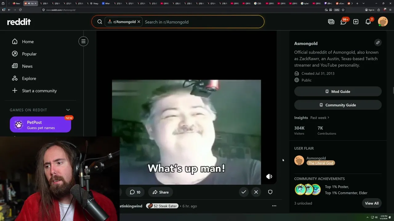Screen dimensions: 394x221
Task: Click the browser back arrow
Action: [9, 10]
